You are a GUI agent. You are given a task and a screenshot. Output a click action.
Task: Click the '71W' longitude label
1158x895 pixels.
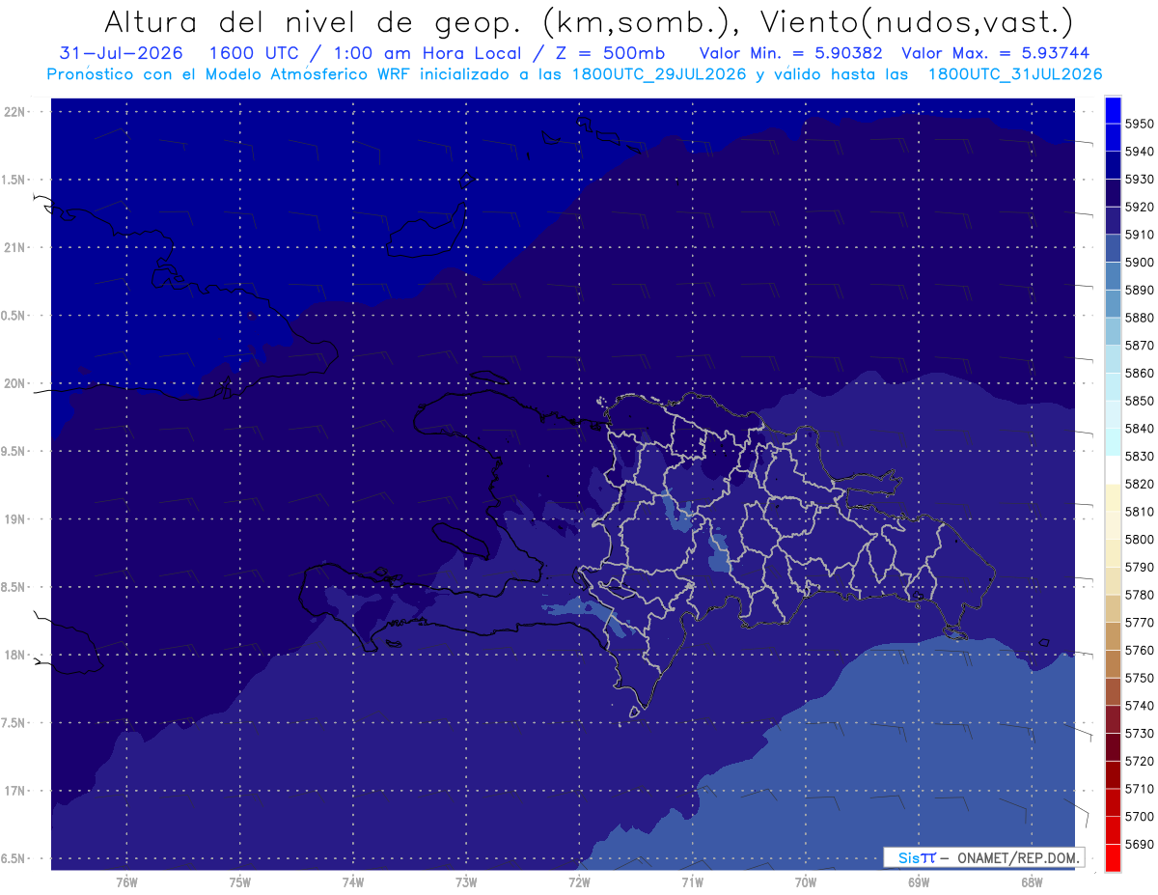point(692,881)
